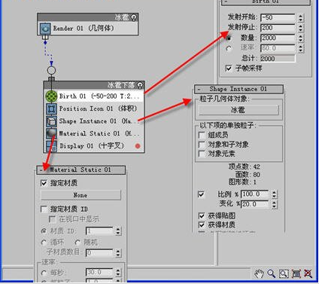Image resolution: width=319 pixels, height=284 pixels.
Task: Toggle the 比例 % checkbox
Action: click(x=202, y=194)
